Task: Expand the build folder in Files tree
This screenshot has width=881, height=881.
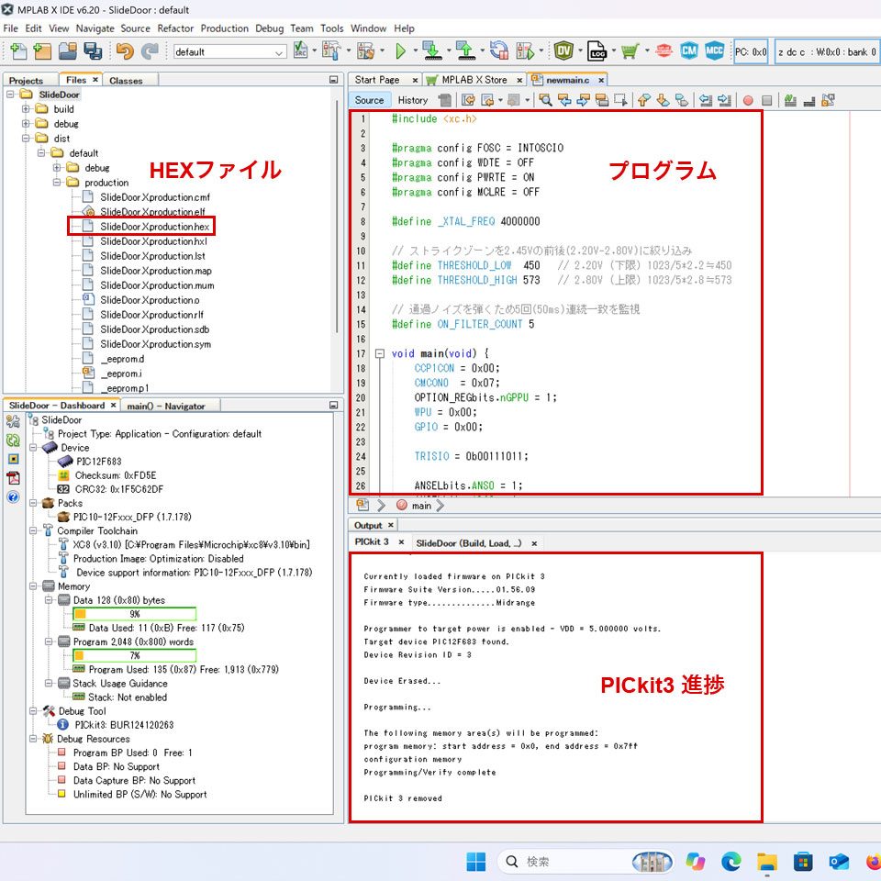Action: pyautogui.click(x=26, y=109)
